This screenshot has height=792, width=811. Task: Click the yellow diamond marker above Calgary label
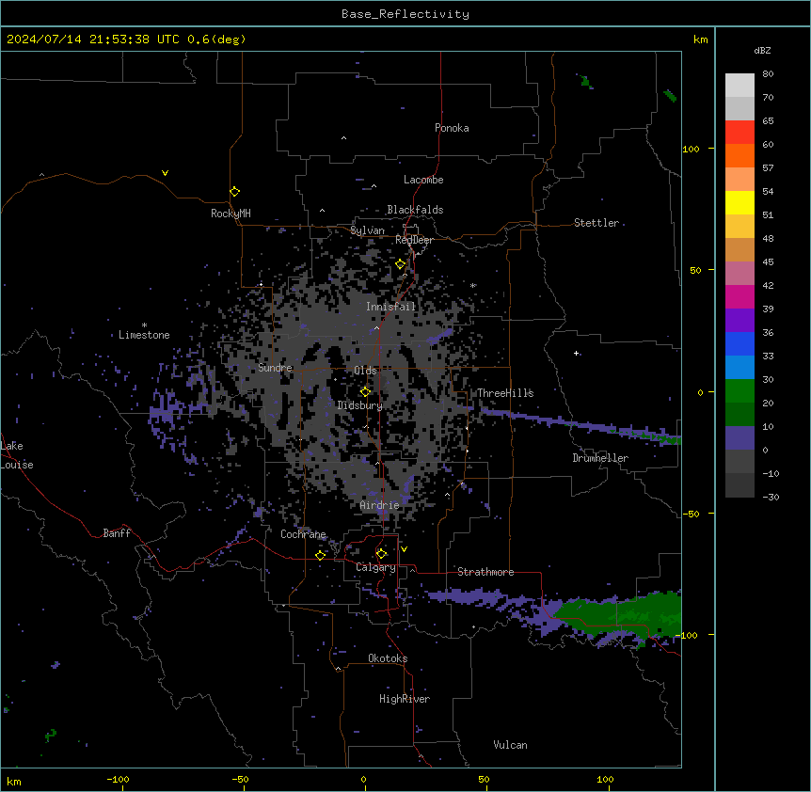pyautogui.click(x=381, y=554)
